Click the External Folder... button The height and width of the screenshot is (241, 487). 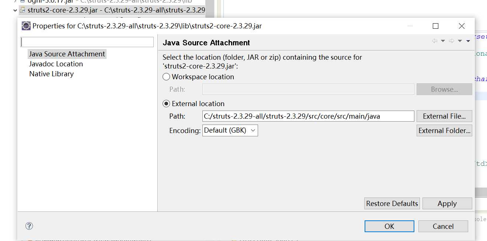pos(444,130)
